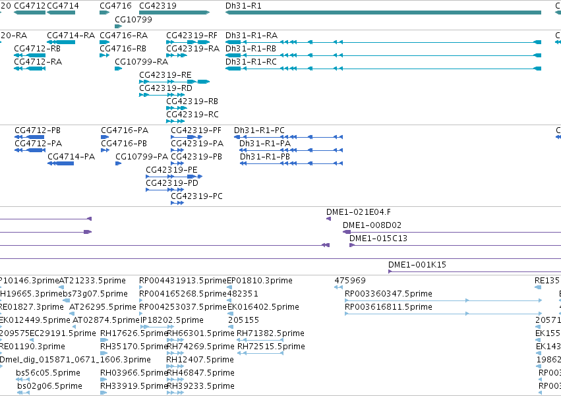Select the CG42319-PB protein label
Image resolution: width=561 pixels, height=396 pixels.
click(196, 157)
